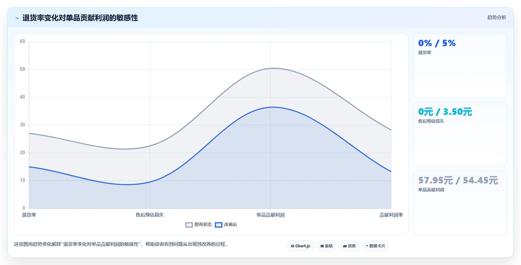Click the description sentence below the chart

click(121, 244)
